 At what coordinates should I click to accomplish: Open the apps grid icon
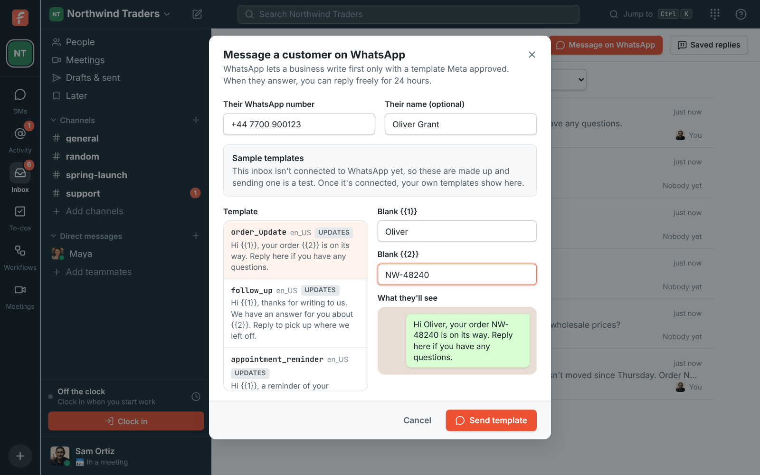(715, 14)
